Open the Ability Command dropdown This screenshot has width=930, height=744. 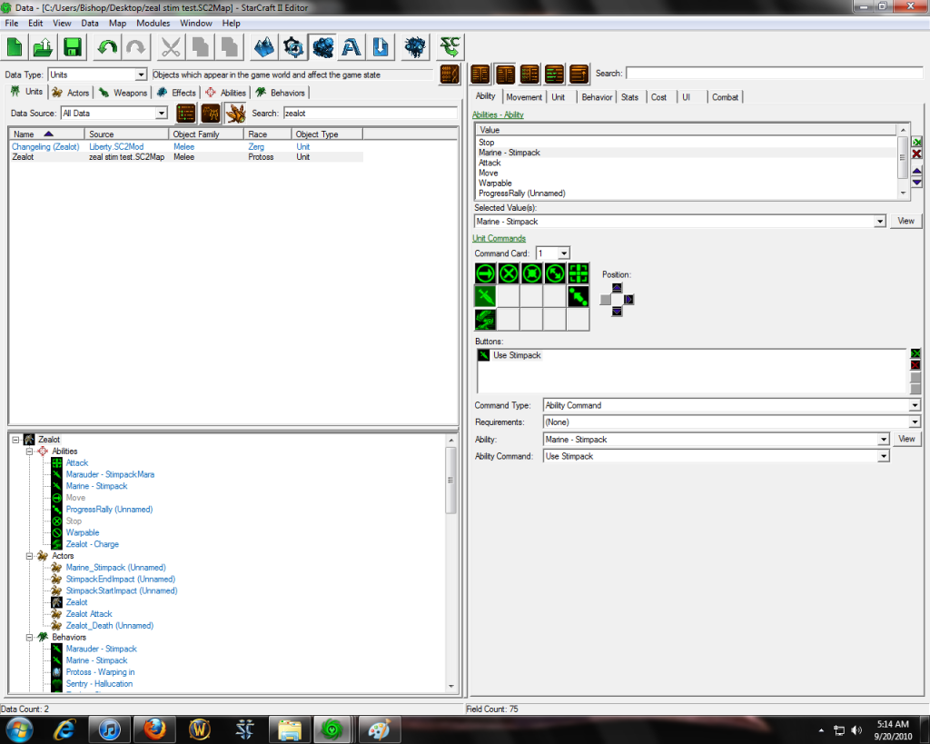[x=884, y=456]
